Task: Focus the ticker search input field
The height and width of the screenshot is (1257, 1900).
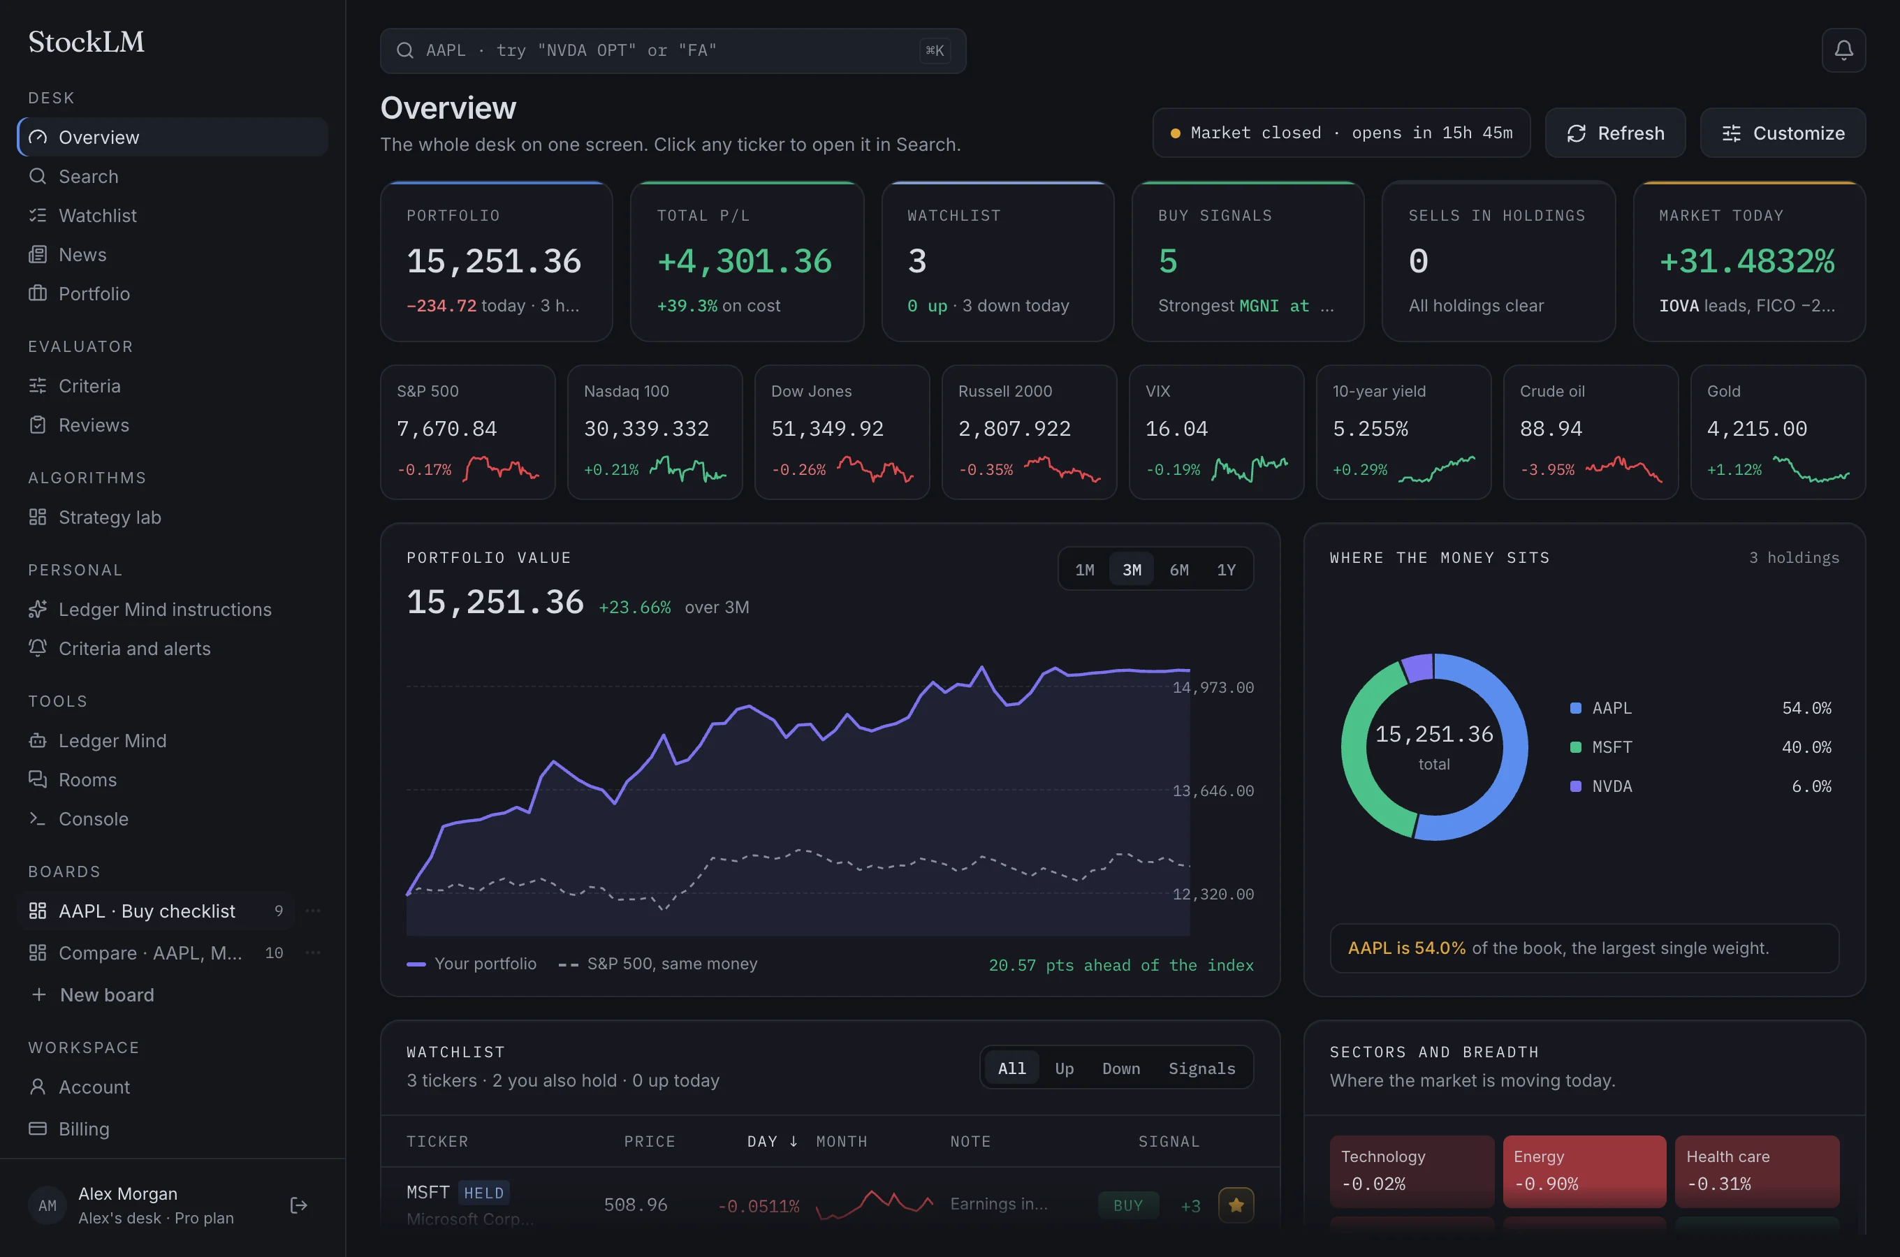Action: (673, 50)
